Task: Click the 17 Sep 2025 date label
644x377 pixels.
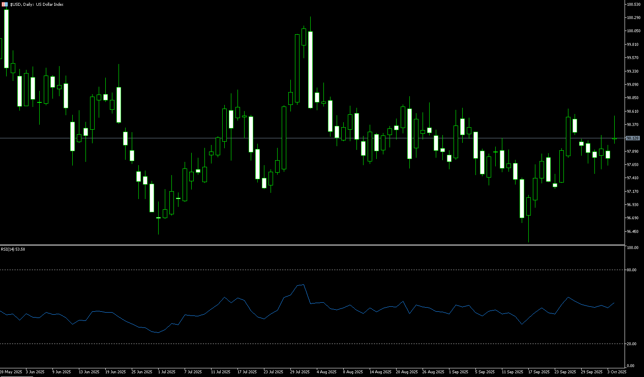Action: pyautogui.click(x=539, y=372)
